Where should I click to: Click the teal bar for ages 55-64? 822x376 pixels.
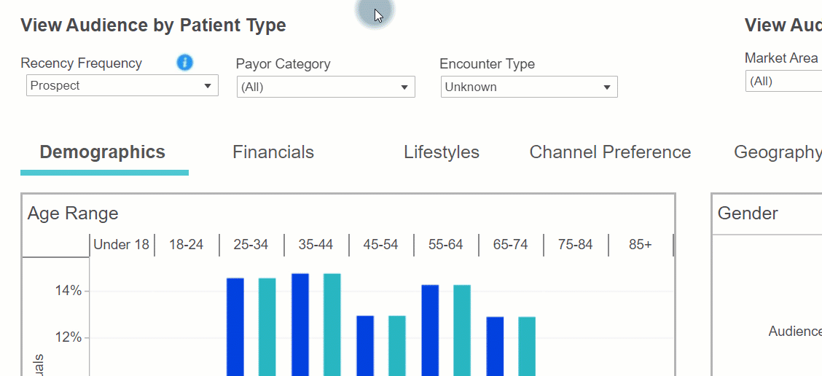click(x=462, y=330)
